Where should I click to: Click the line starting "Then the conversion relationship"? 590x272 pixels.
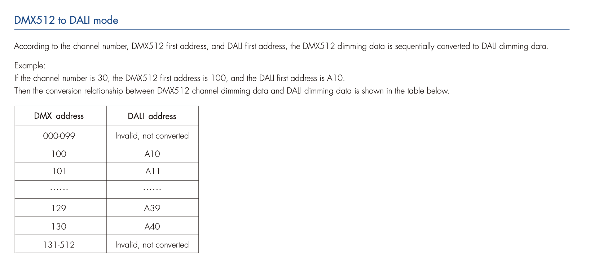click(x=232, y=91)
